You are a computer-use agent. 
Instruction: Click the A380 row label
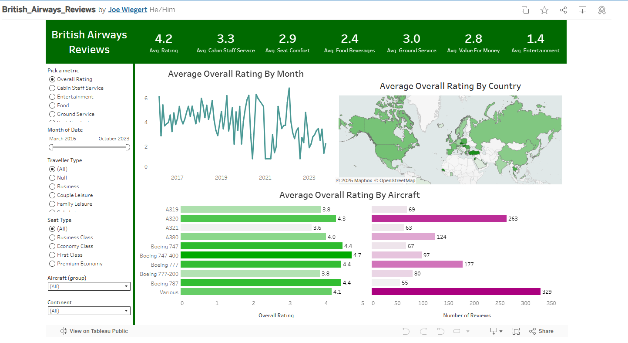tap(172, 237)
